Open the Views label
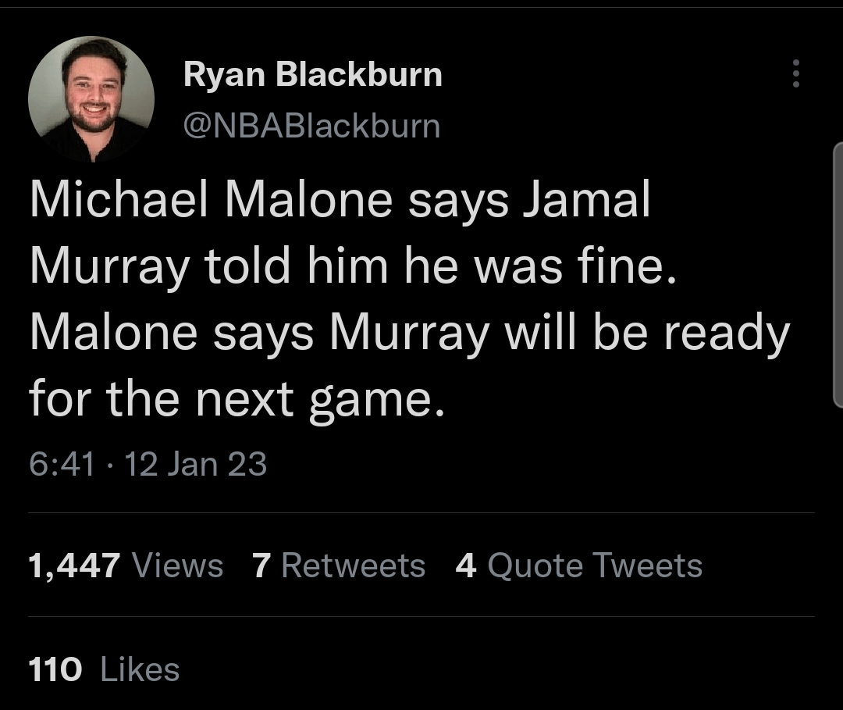843x710 pixels. [178, 566]
